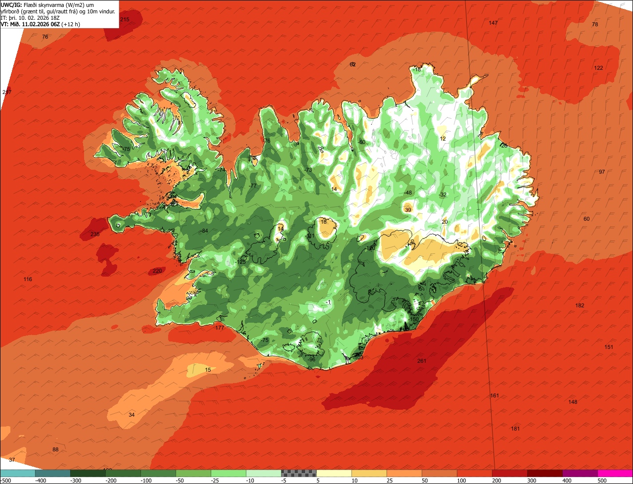Click the 177 value on the south coast
633x484 pixels.
[220, 328]
